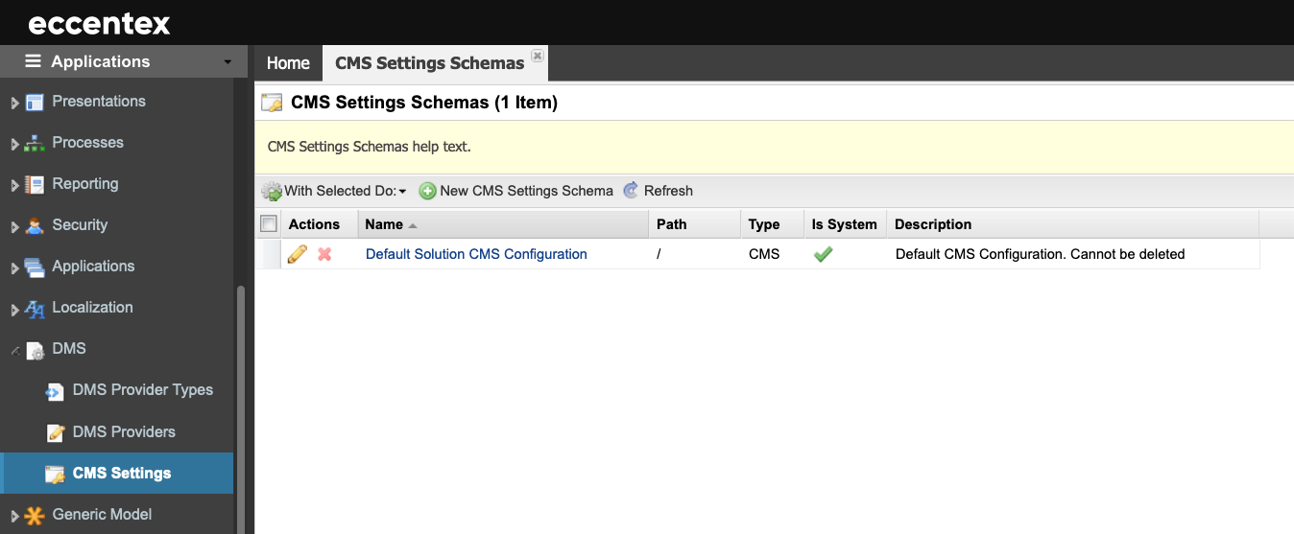Click the red X delete icon
This screenshot has width=1294, height=534.
click(x=324, y=254)
